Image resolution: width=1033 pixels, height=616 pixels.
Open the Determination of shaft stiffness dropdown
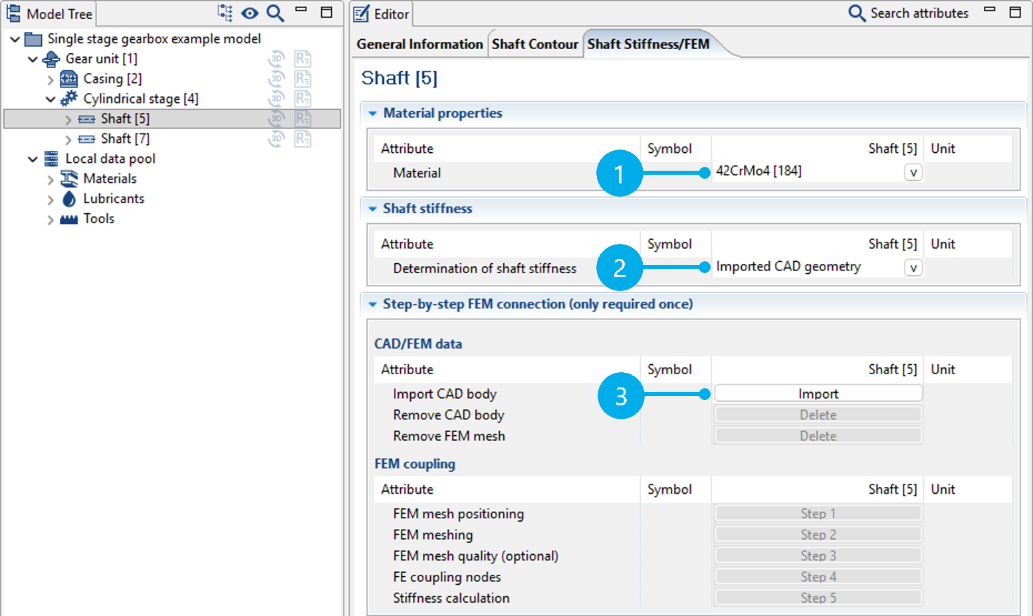click(x=913, y=268)
